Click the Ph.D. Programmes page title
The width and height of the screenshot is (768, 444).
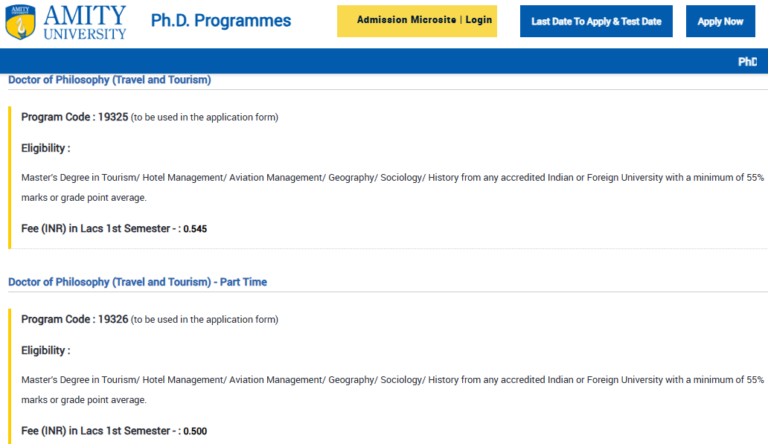click(221, 21)
